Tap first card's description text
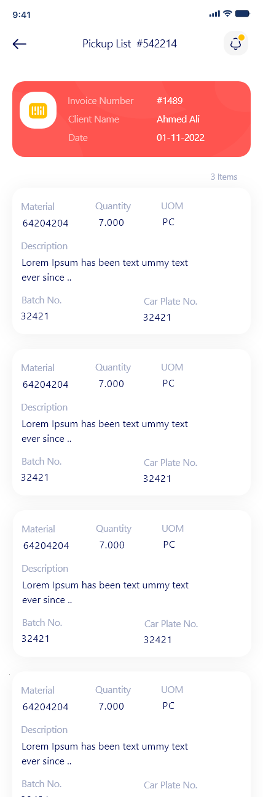 [104, 270]
